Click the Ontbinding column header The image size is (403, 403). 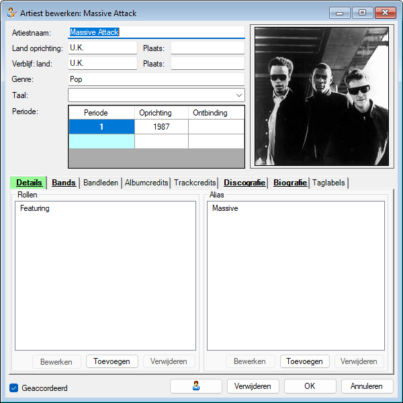coord(216,113)
